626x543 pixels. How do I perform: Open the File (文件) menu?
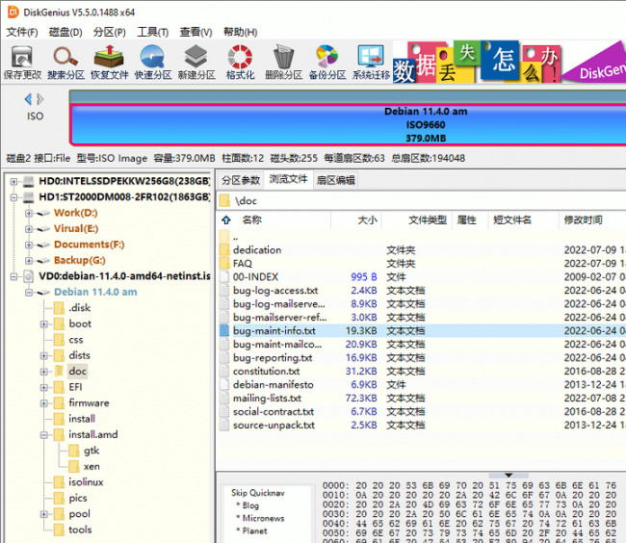[22, 32]
